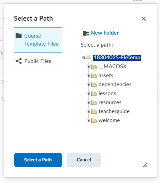This screenshot has height=183, width=160.
Task: Click the assets folder icon
Action: point(94,76)
